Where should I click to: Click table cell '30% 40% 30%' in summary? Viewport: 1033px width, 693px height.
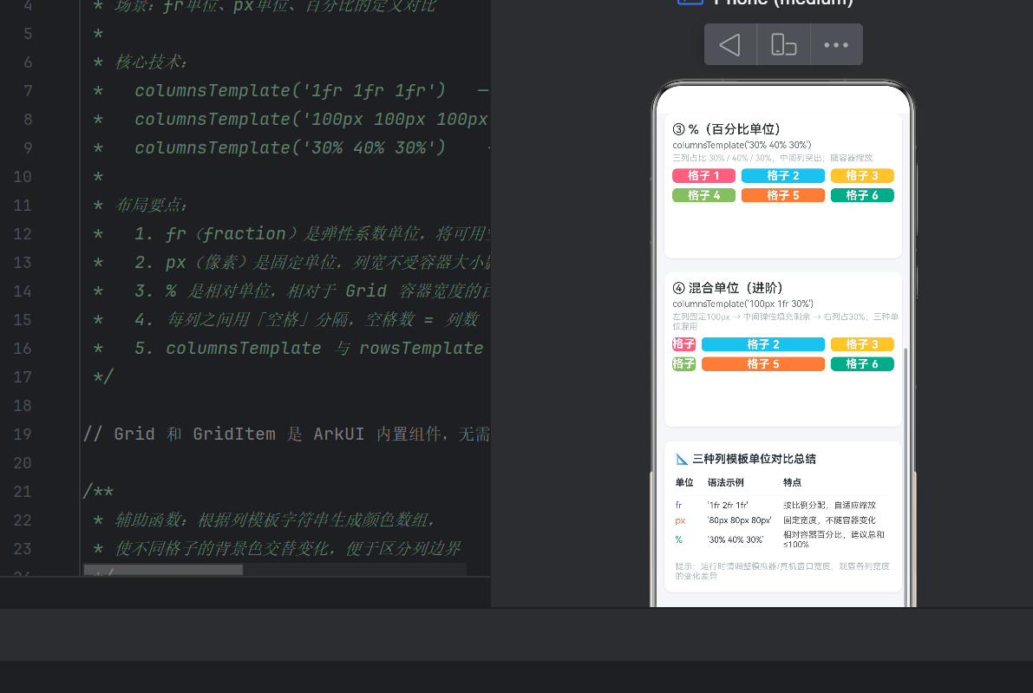tap(736, 539)
